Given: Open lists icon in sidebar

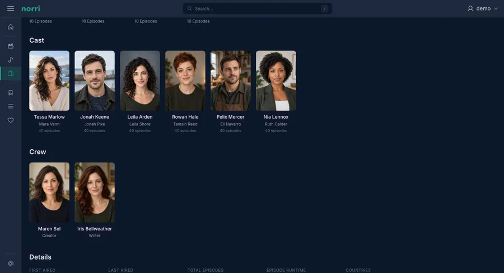Looking at the screenshot, I should (11, 106).
